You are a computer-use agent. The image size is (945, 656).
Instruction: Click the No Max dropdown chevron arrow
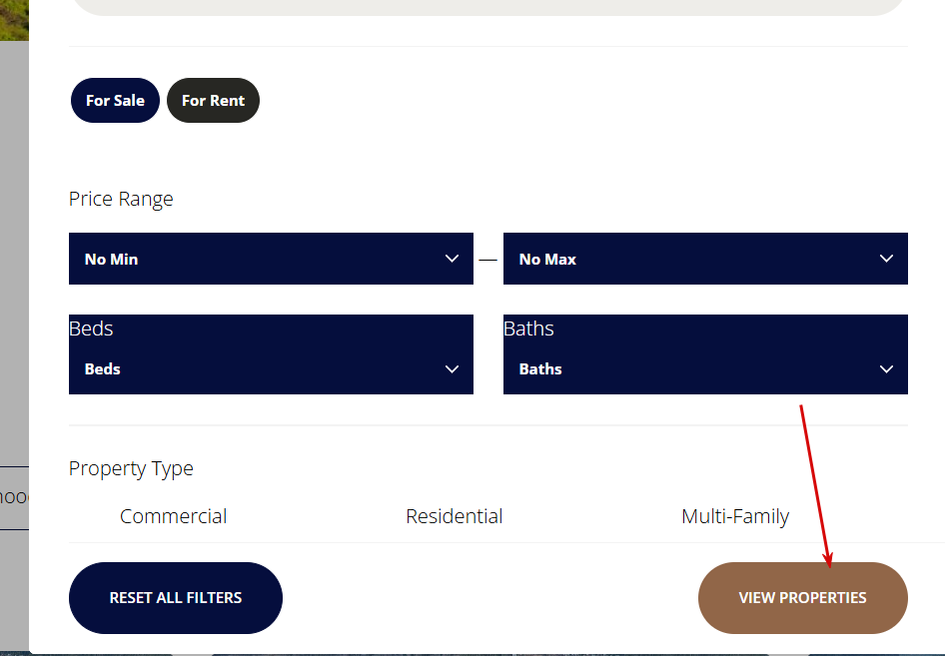coord(886,259)
